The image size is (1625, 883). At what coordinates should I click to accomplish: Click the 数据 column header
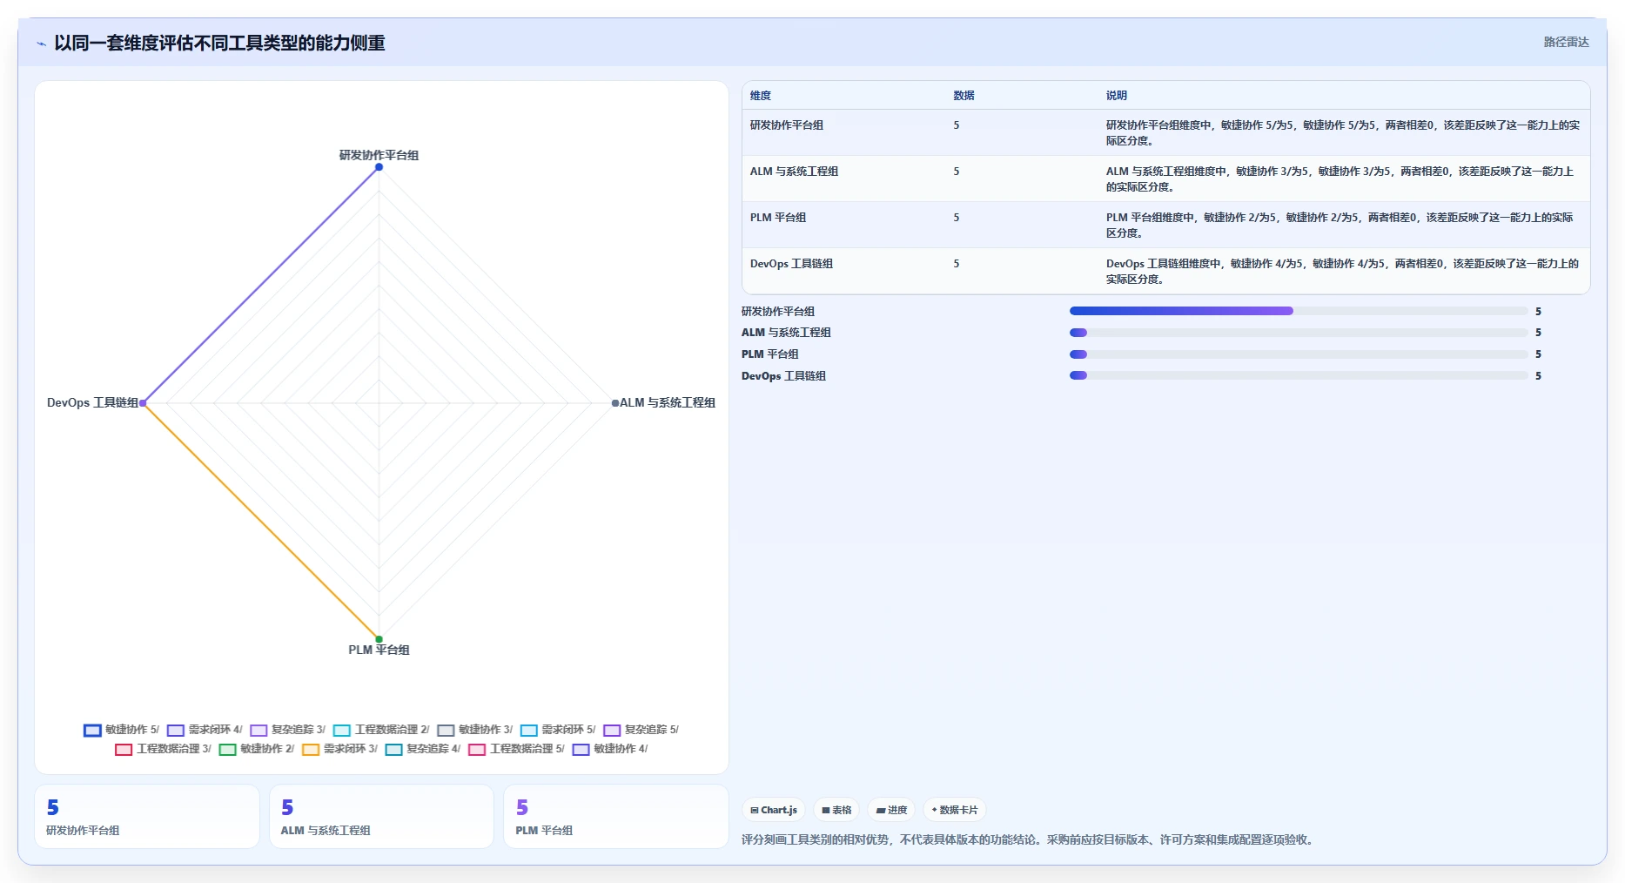[x=964, y=96]
